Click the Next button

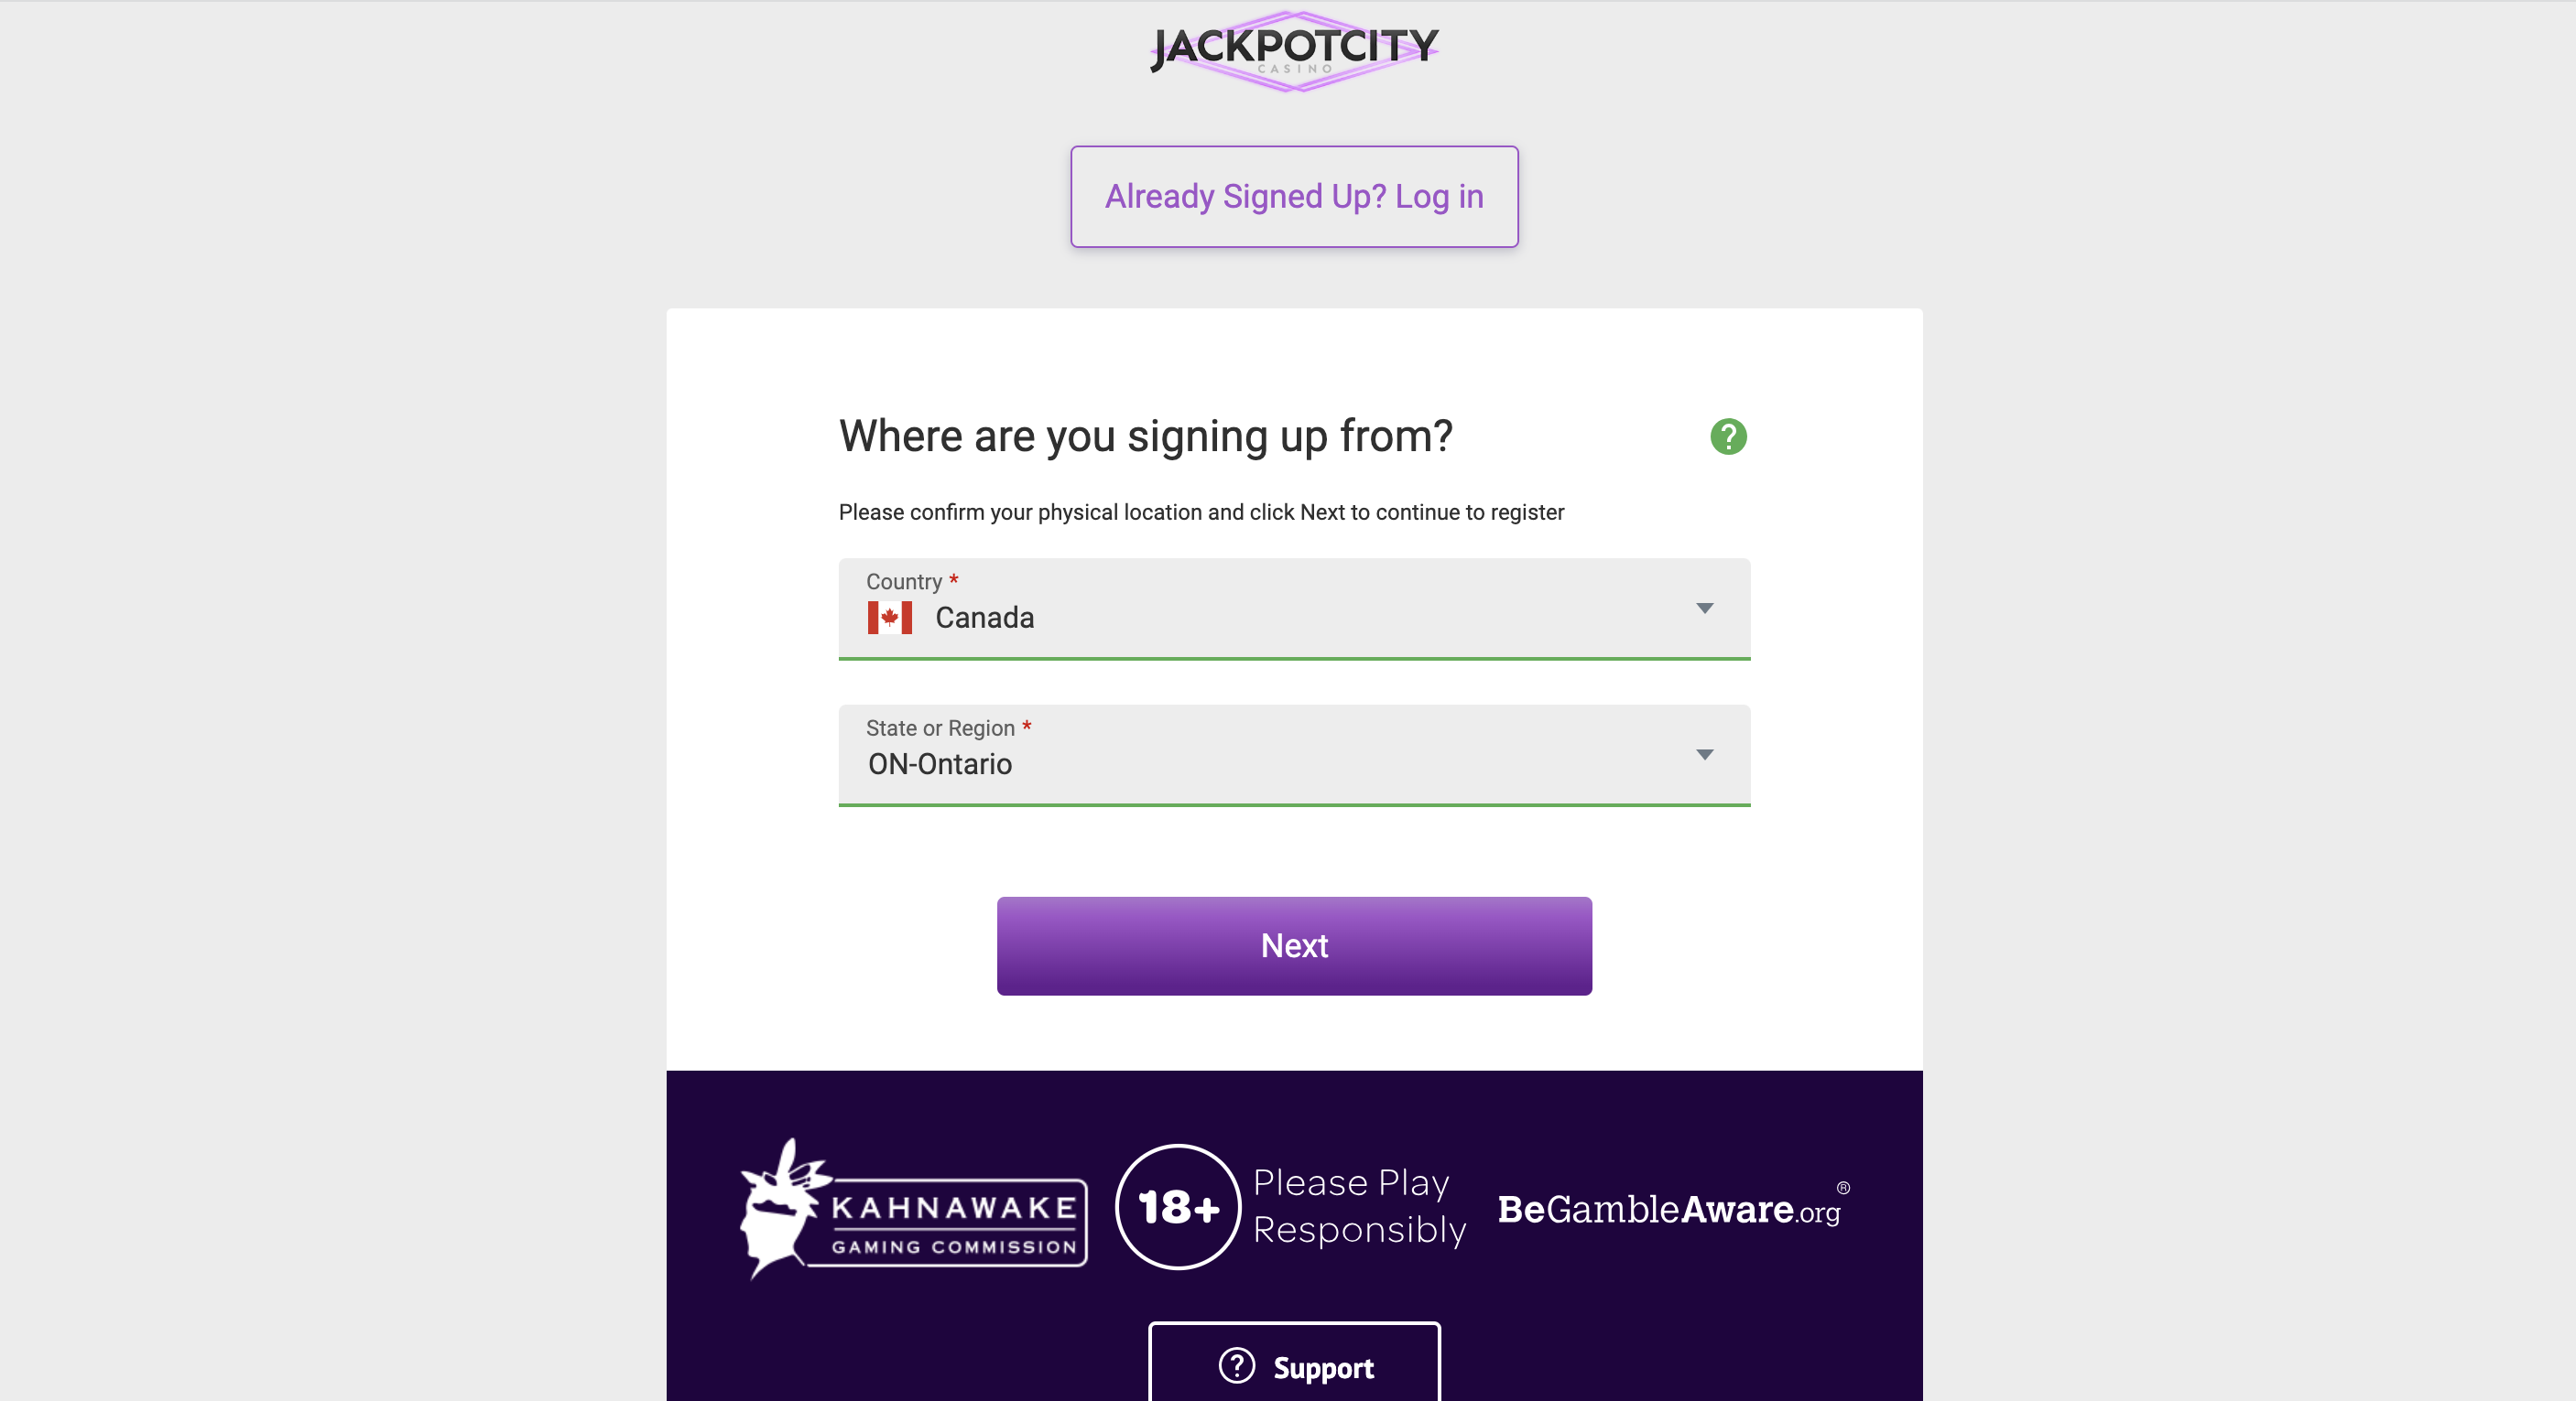[x=1294, y=945]
